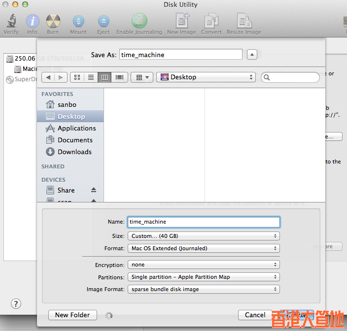Open the Size popup menu
347x331 pixels.
[204, 236]
